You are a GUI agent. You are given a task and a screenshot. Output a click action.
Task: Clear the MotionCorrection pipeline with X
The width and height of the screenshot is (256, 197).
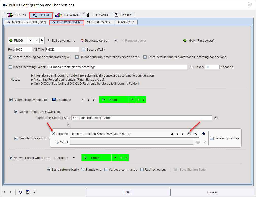(x=196, y=134)
